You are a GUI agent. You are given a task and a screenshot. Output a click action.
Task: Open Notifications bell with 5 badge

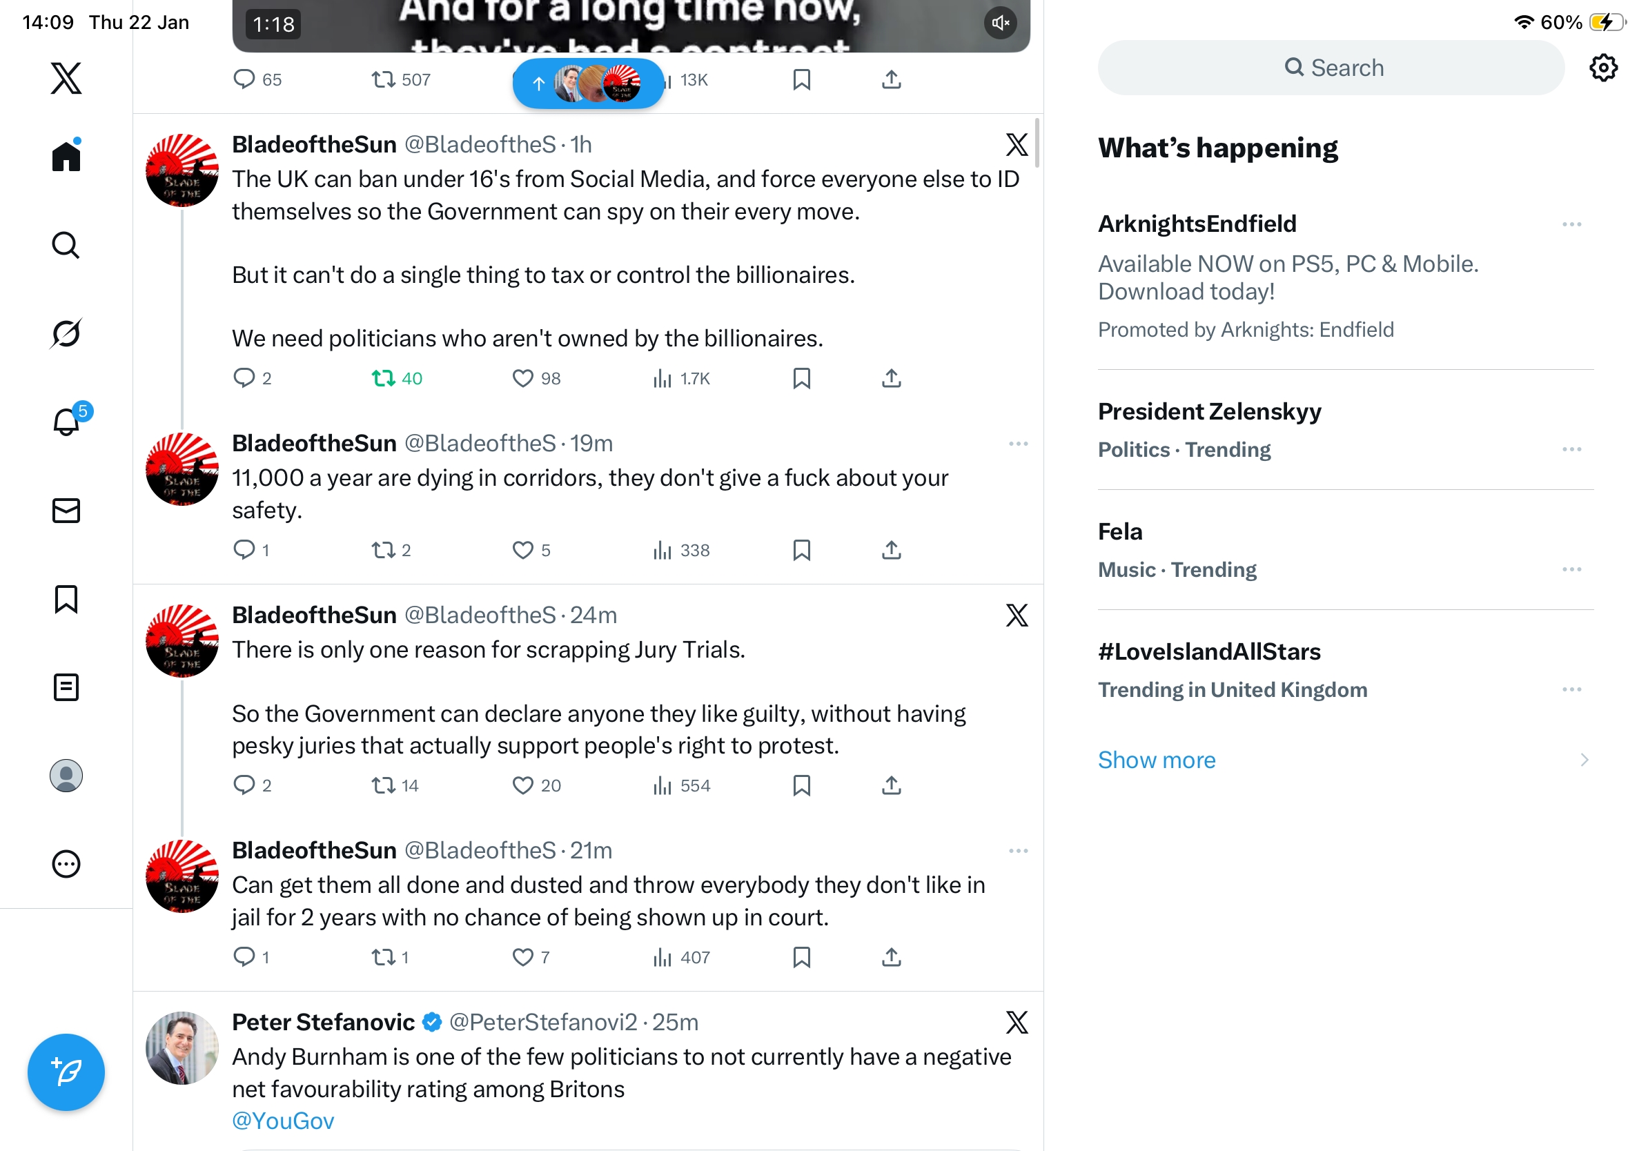click(x=67, y=421)
